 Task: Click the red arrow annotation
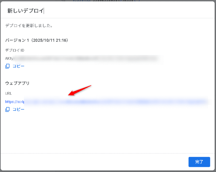(80, 90)
